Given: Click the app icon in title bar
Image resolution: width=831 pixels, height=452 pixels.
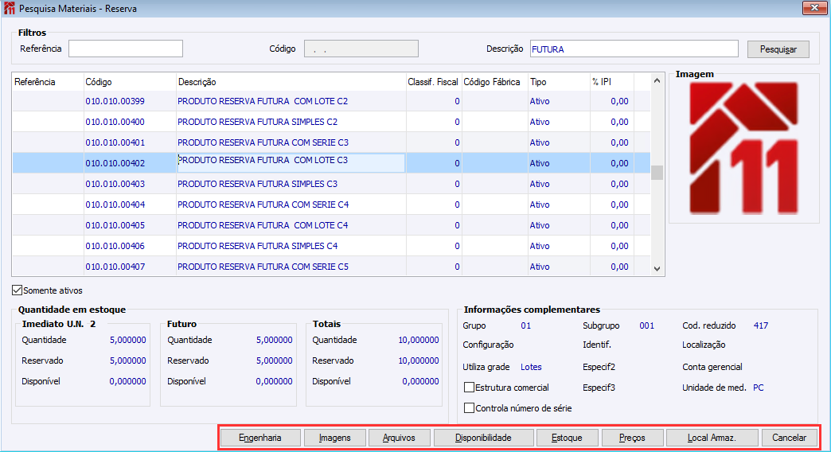Looking at the screenshot, I should click(x=9, y=8).
